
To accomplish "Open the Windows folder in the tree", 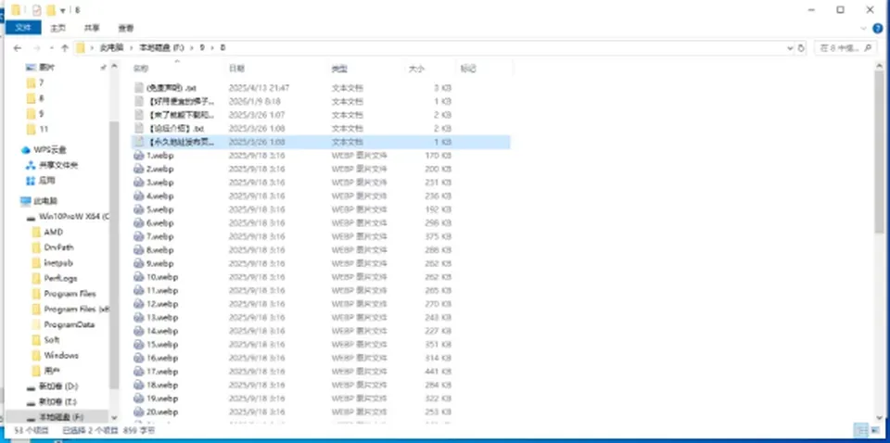I will click(x=61, y=356).
